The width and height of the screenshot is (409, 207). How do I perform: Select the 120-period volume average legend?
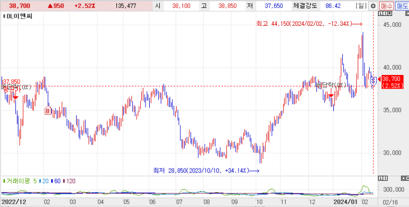[69, 181]
